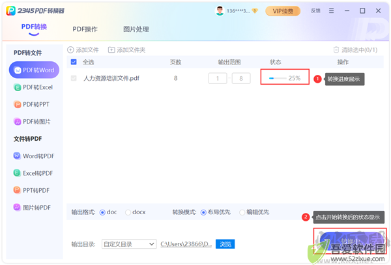Viewport: 391px width, 265px height.
Task: Open the 自定义目录 output directory dropdown
Action: [x=129, y=244]
